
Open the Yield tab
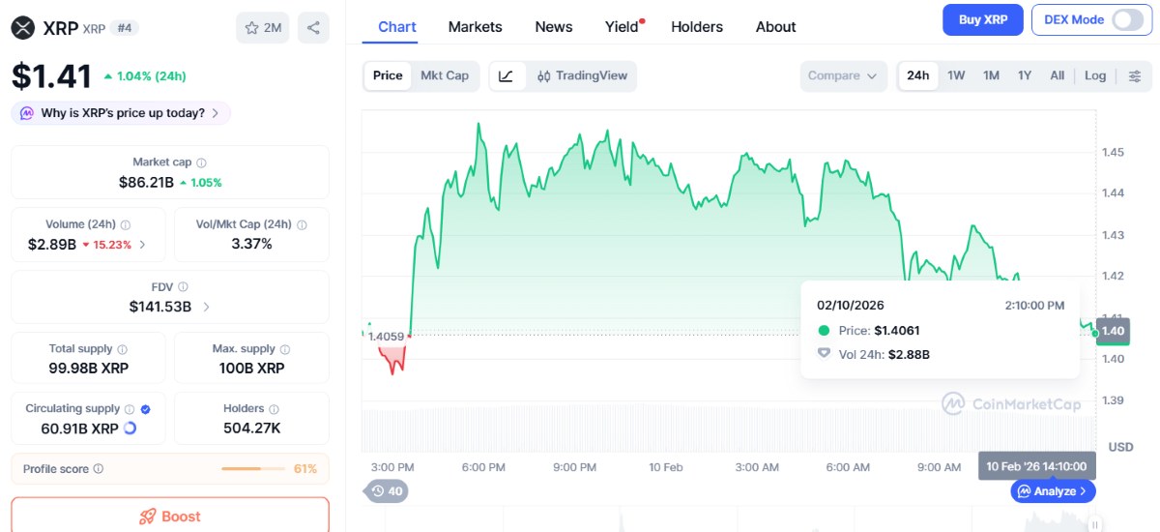(623, 27)
